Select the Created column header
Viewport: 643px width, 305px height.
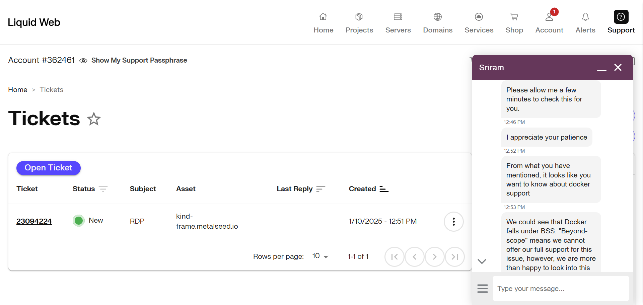(x=362, y=189)
